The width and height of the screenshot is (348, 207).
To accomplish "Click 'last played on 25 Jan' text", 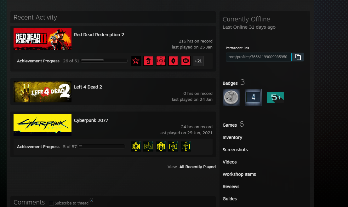I will (192, 47).
